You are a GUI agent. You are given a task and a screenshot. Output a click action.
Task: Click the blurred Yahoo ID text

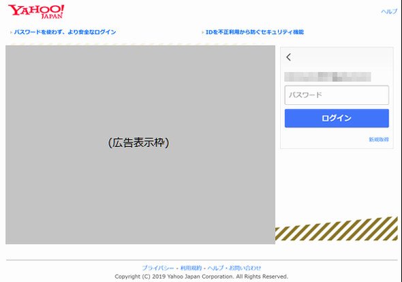(x=328, y=77)
